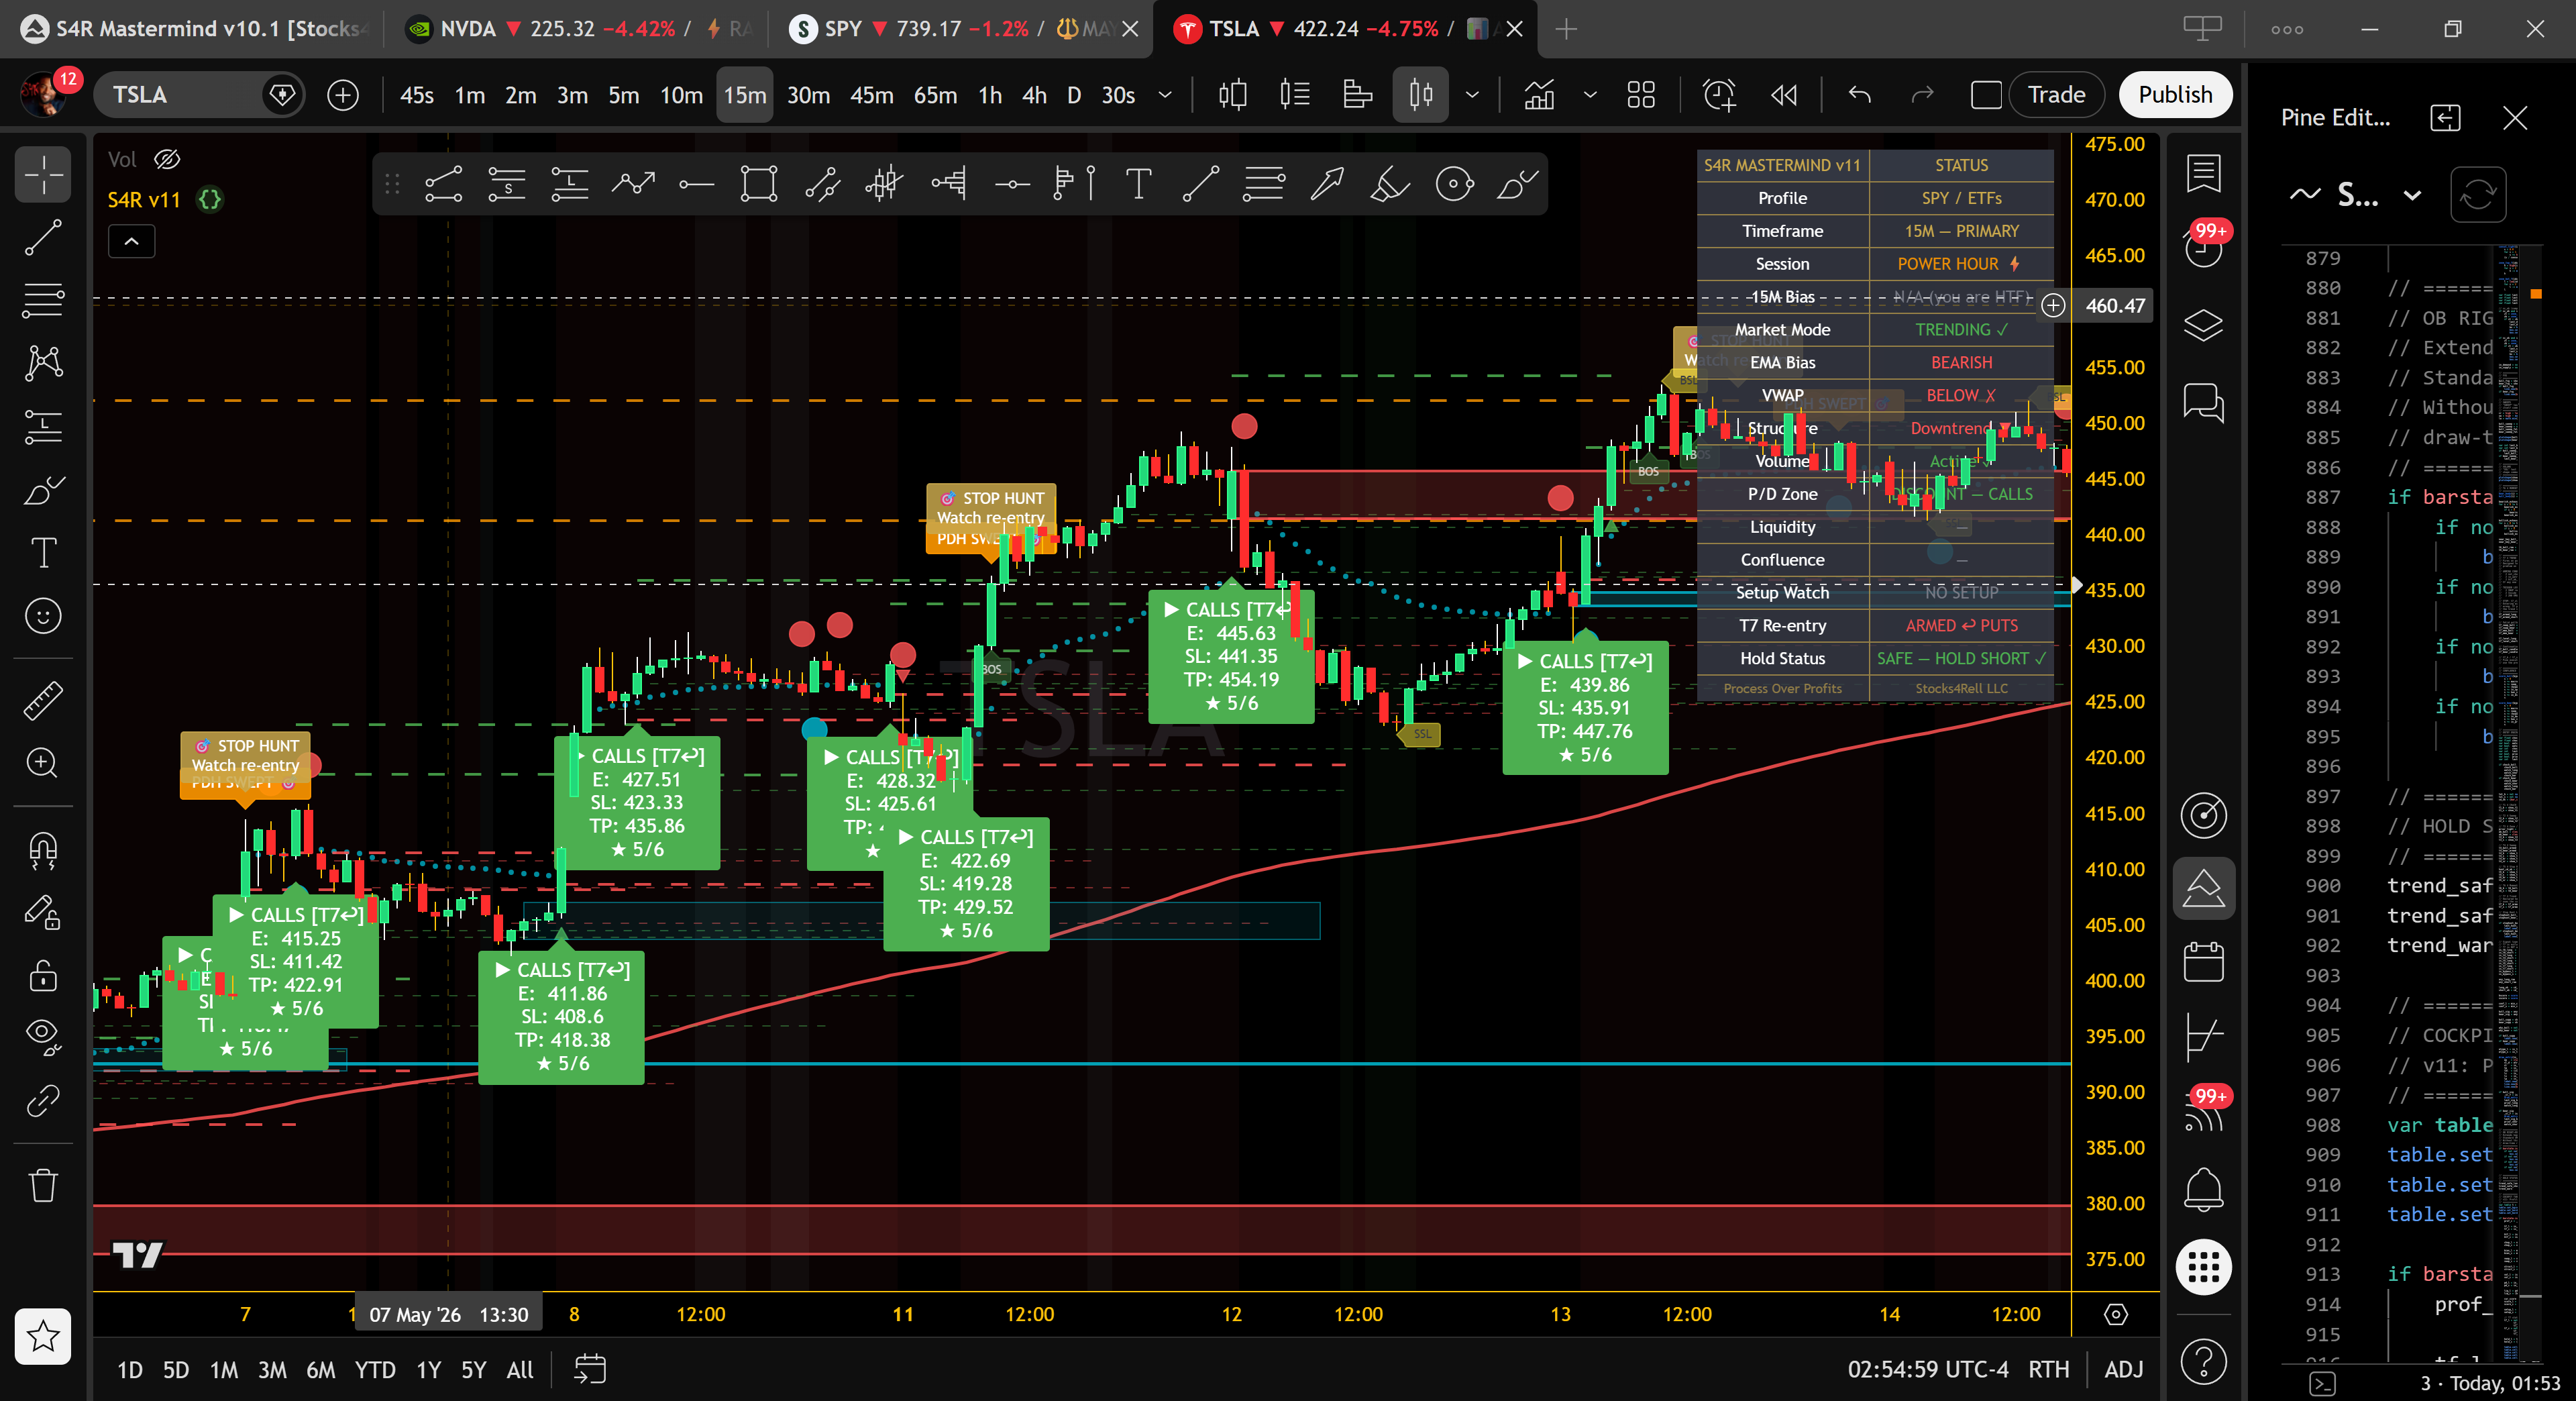Select the rectangle drawing in favorites bar
Screen dimensions: 2576x1401
click(759, 184)
